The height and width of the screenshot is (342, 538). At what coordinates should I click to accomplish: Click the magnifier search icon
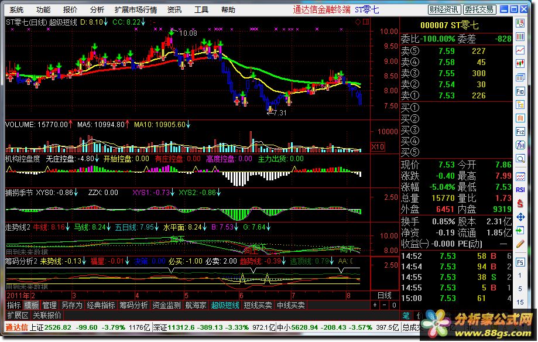point(520,159)
